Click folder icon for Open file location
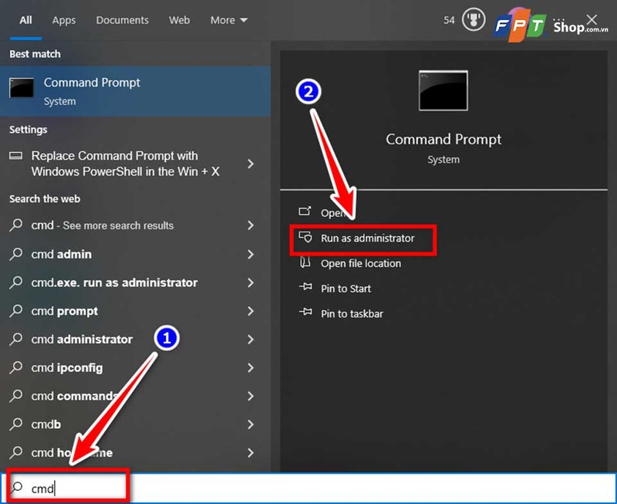The image size is (617, 504). click(305, 262)
